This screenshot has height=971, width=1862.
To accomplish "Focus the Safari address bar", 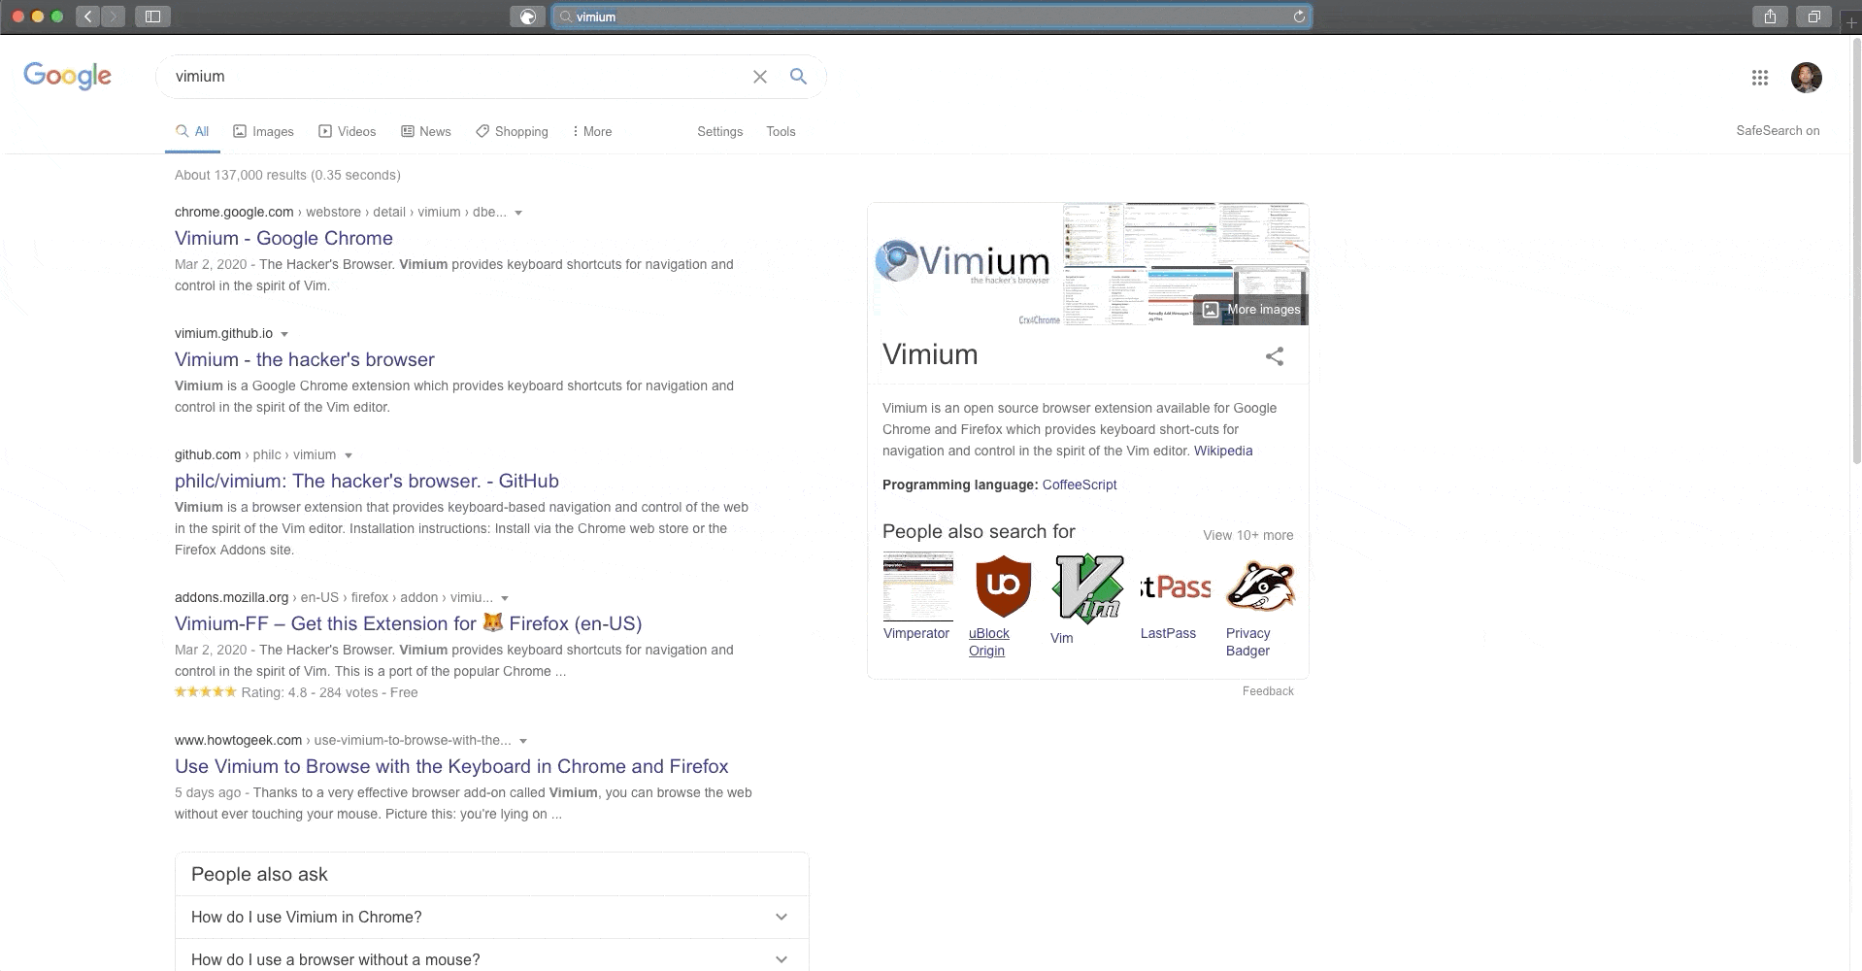I will pyautogui.click(x=932, y=17).
